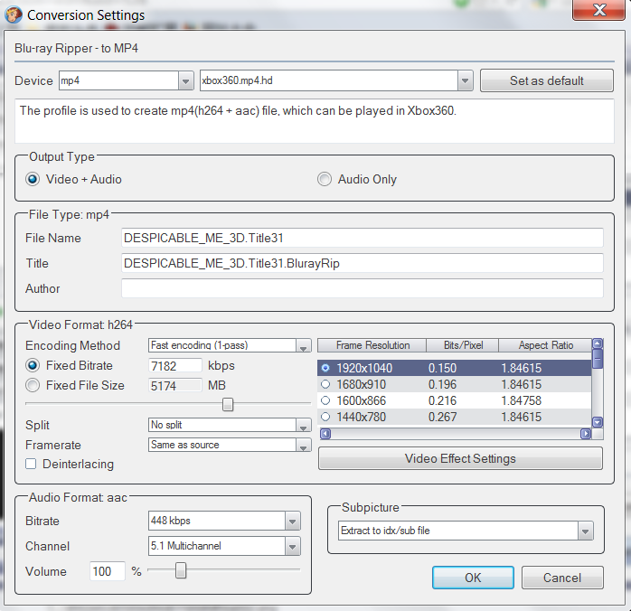The height and width of the screenshot is (611, 631).
Task: Click the Volume percentage input field
Action: click(107, 571)
